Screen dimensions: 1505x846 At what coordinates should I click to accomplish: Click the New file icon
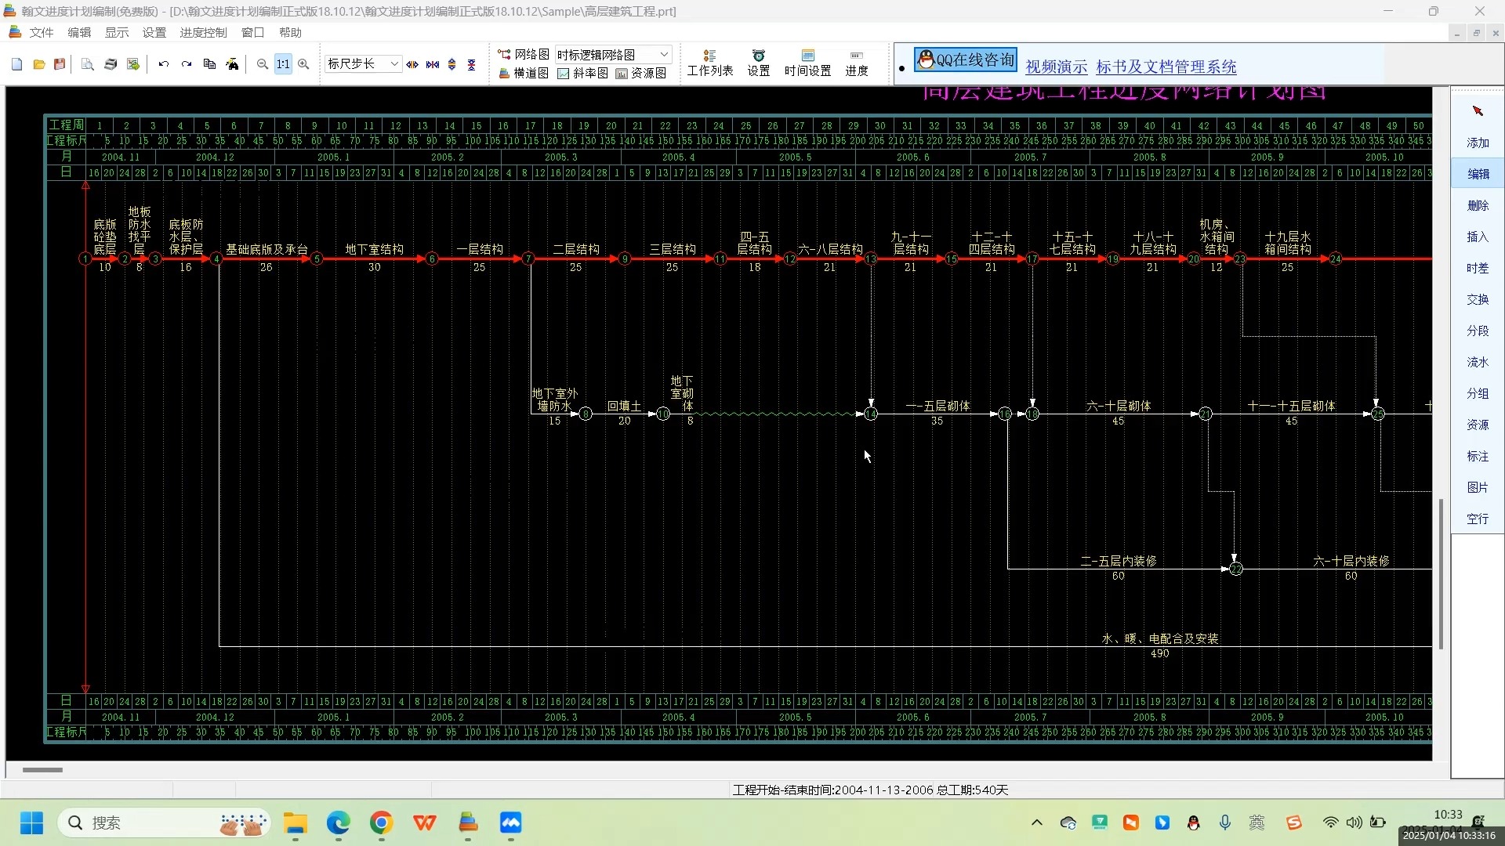(17, 64)
